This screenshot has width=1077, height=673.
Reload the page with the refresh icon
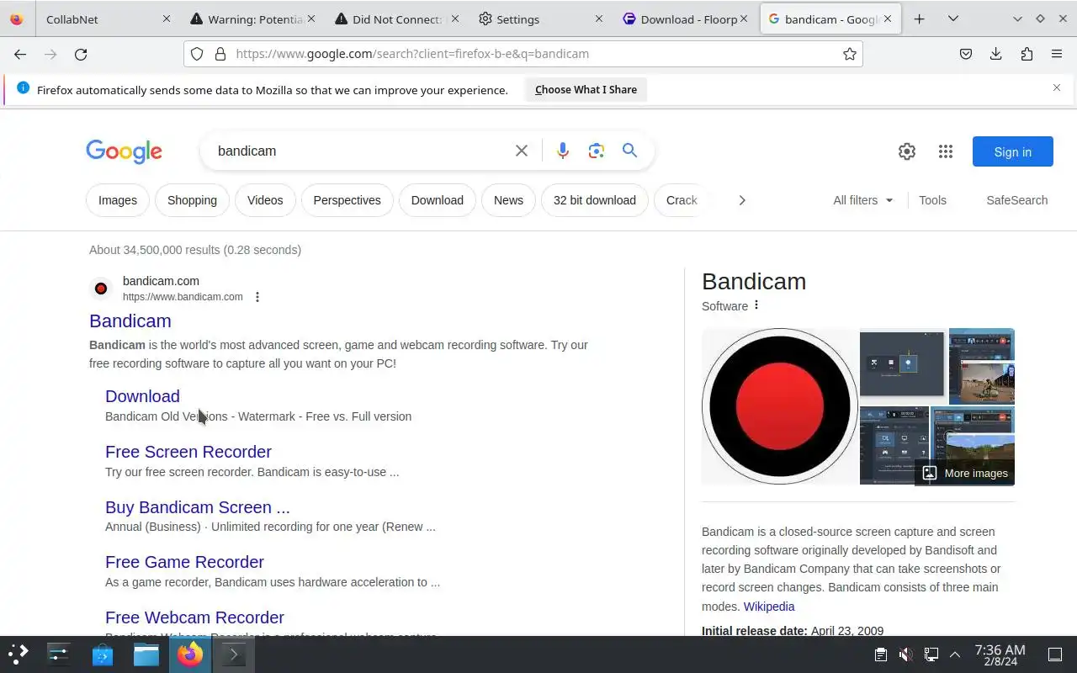coord(81,54)
